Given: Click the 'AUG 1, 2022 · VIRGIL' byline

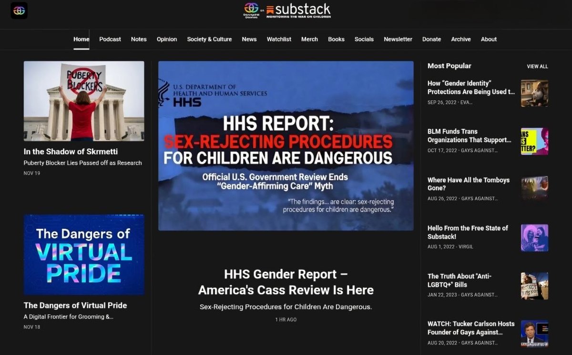Looking at the screenshot, I should tap(450, 247).
